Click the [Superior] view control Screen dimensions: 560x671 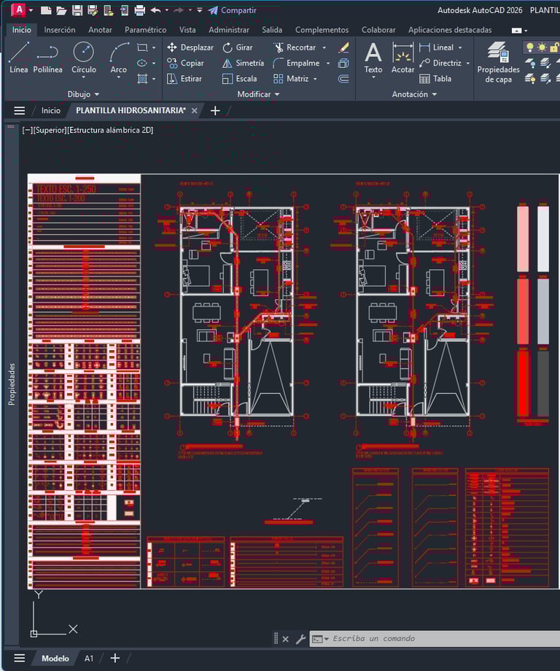coord(50,130)
